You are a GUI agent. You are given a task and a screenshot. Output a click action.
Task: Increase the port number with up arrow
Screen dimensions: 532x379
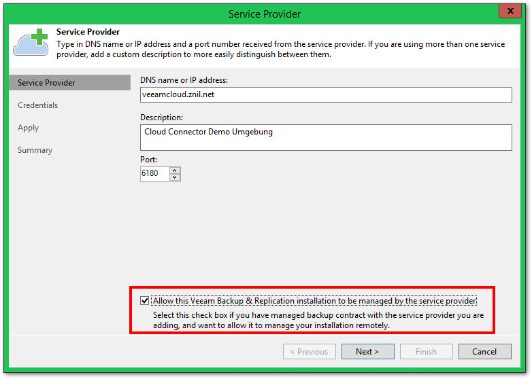point(175,170)
